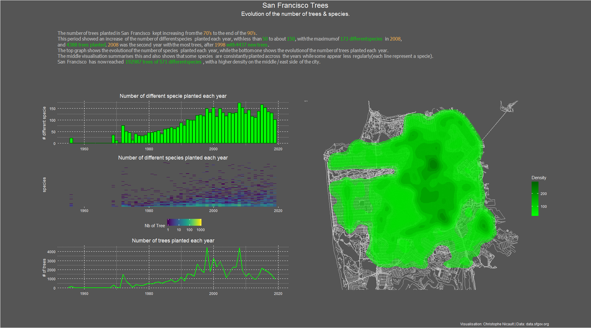Click the '# different specie' y-axis label
Viewport: 591px width, 328px height.
(x=44, y=123)
